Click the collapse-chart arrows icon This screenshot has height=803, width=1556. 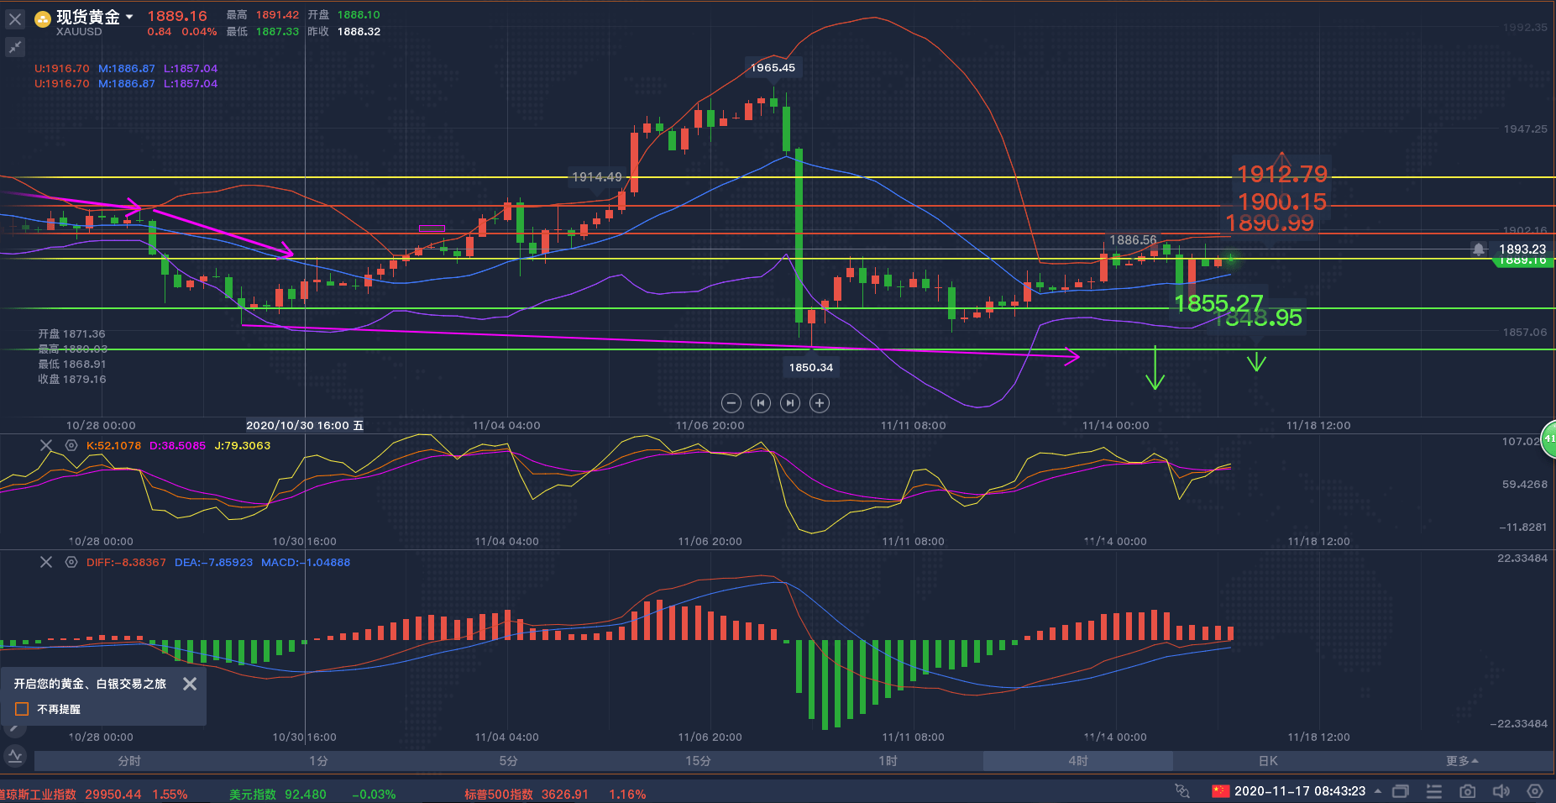point(15,48)
